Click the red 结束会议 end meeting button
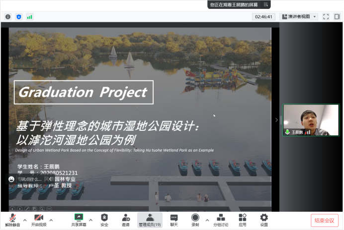The image size is (344, 230). pyautogui.click(x=325, y=221)
